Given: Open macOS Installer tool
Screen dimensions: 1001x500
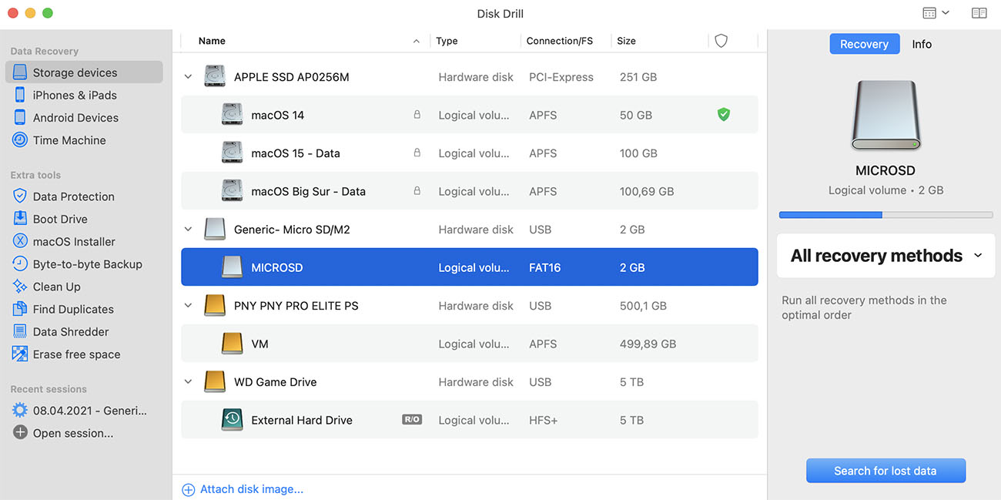Looking at the screenshot, I should [x=74, y=241].
